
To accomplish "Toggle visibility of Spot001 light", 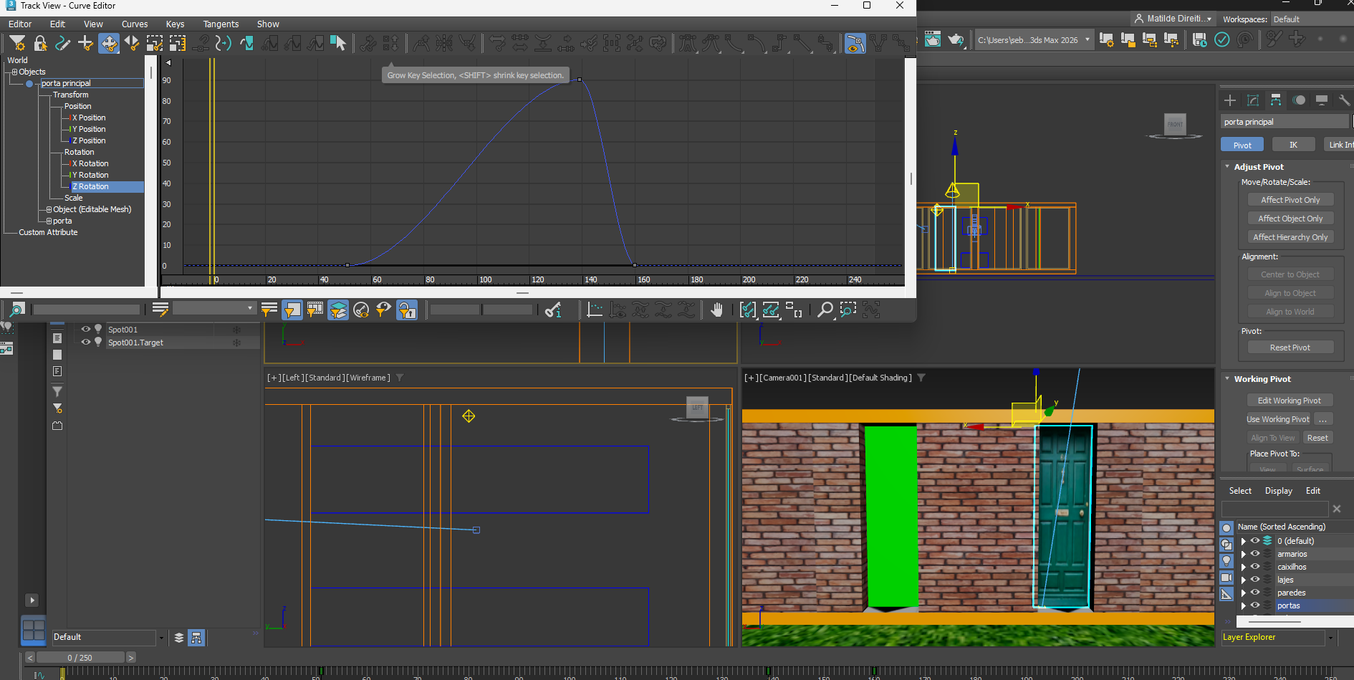I will click(86, 330).
